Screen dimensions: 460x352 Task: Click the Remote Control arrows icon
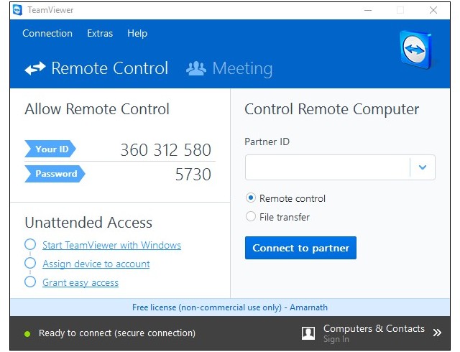(34, 69)
